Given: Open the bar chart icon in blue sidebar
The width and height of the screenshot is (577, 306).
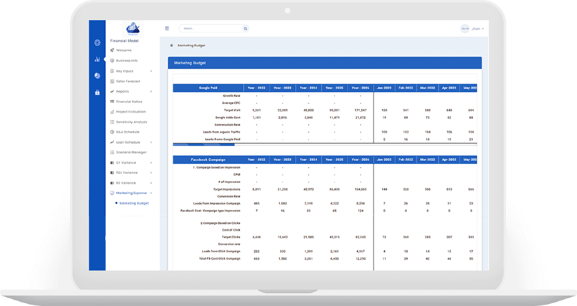Looking at the screenshot, I should (97, 59).
